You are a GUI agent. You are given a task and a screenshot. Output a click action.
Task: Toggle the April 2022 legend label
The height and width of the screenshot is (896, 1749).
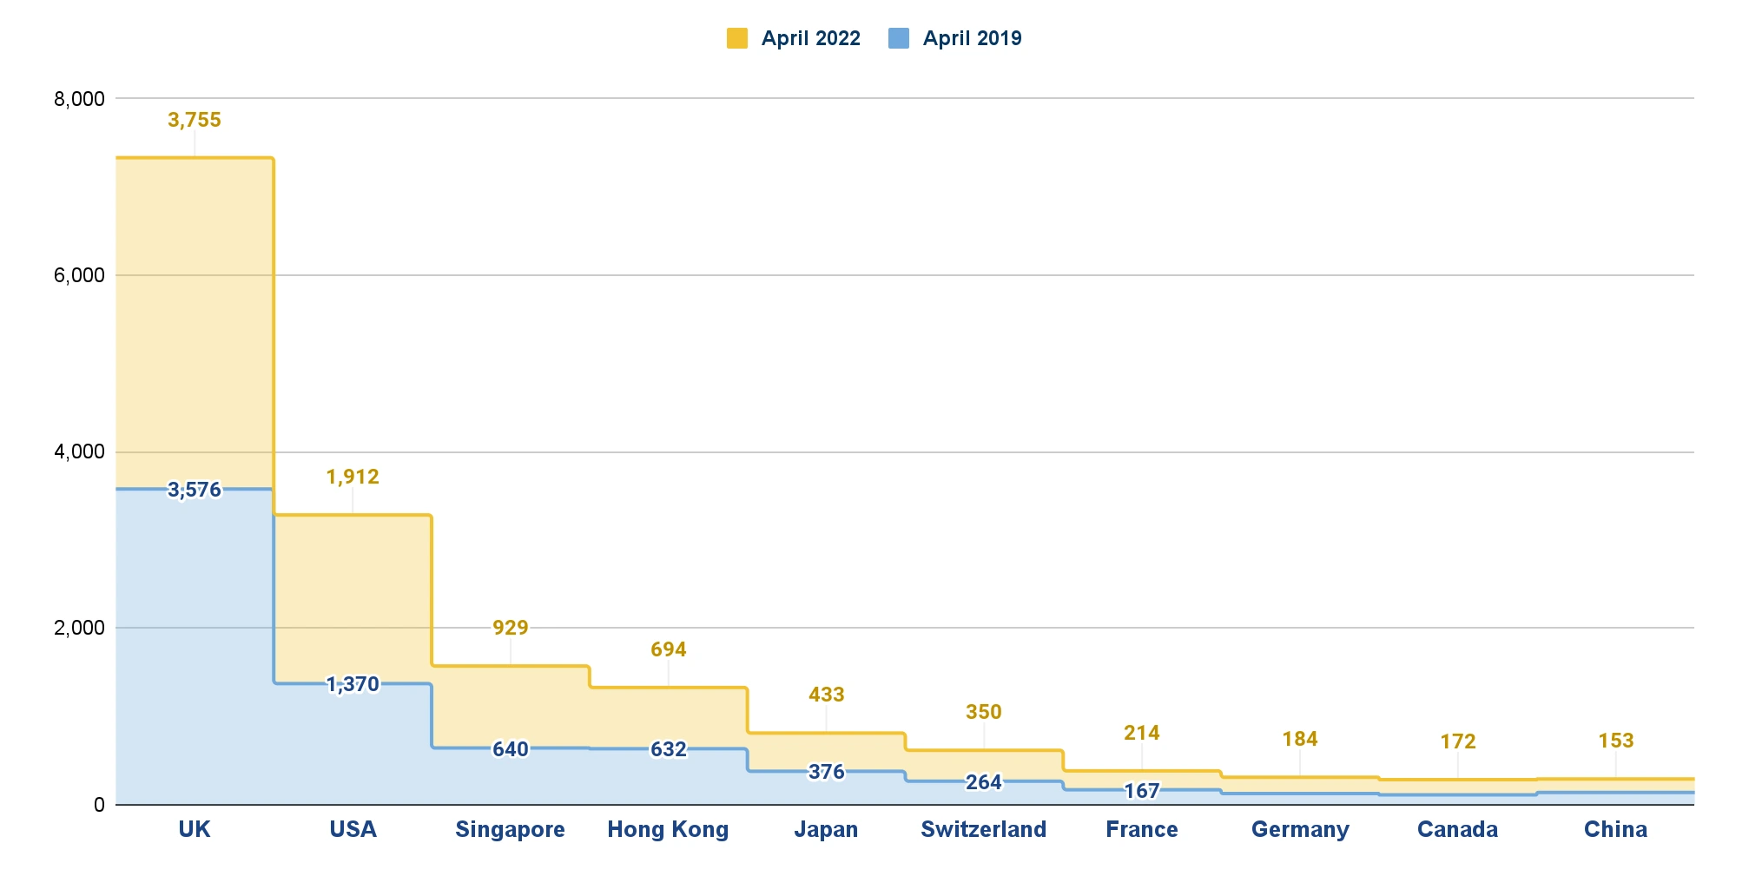(810, 38)
